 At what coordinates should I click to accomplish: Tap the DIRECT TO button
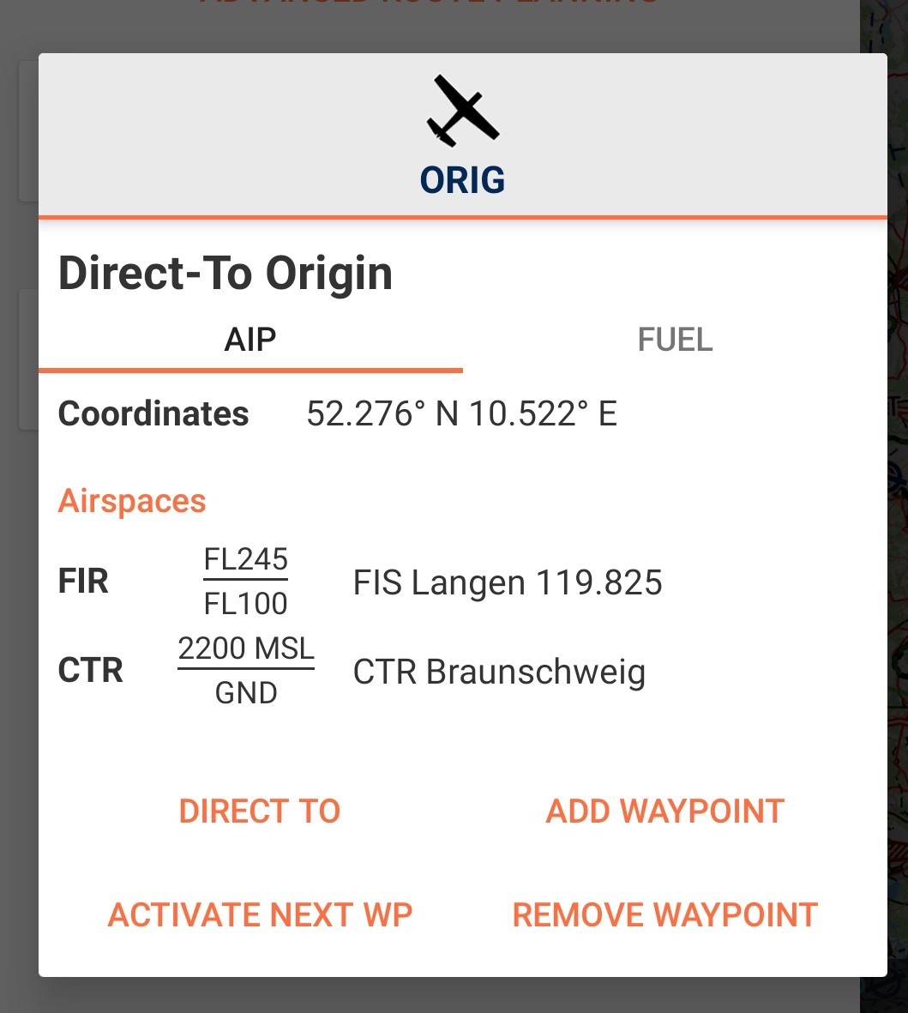coord(260,811)
